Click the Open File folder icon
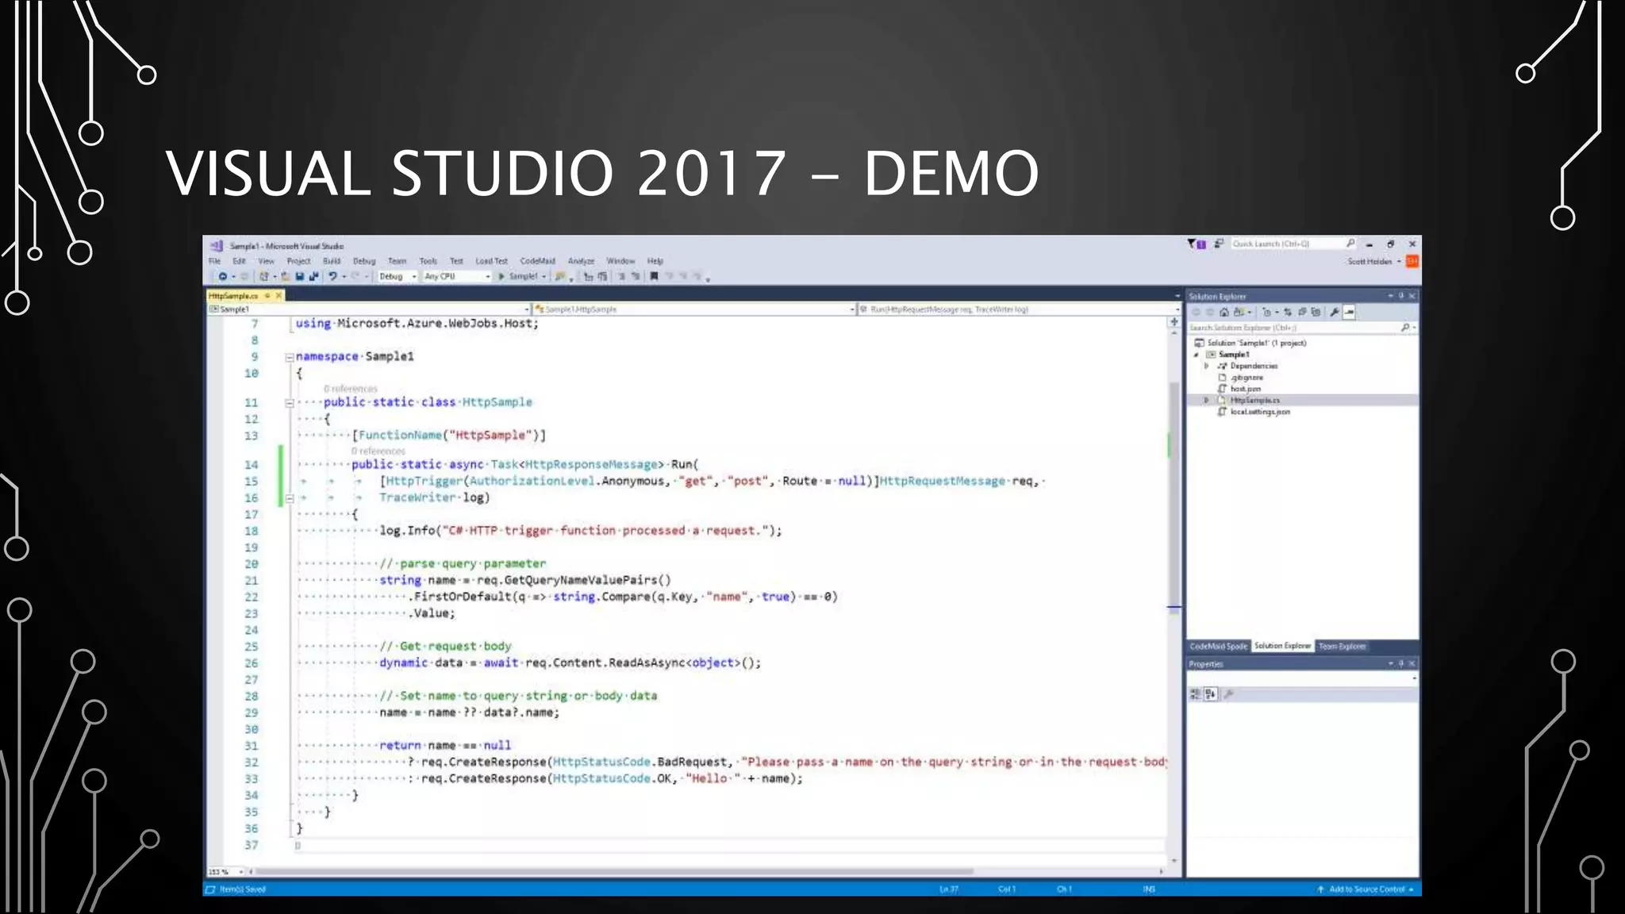The height and width of the screenshot is (914, 1625). point(286,276)
